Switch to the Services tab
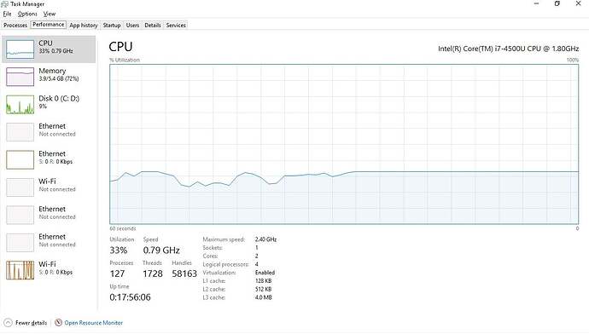589x334 pixels. tap(176, 25)
